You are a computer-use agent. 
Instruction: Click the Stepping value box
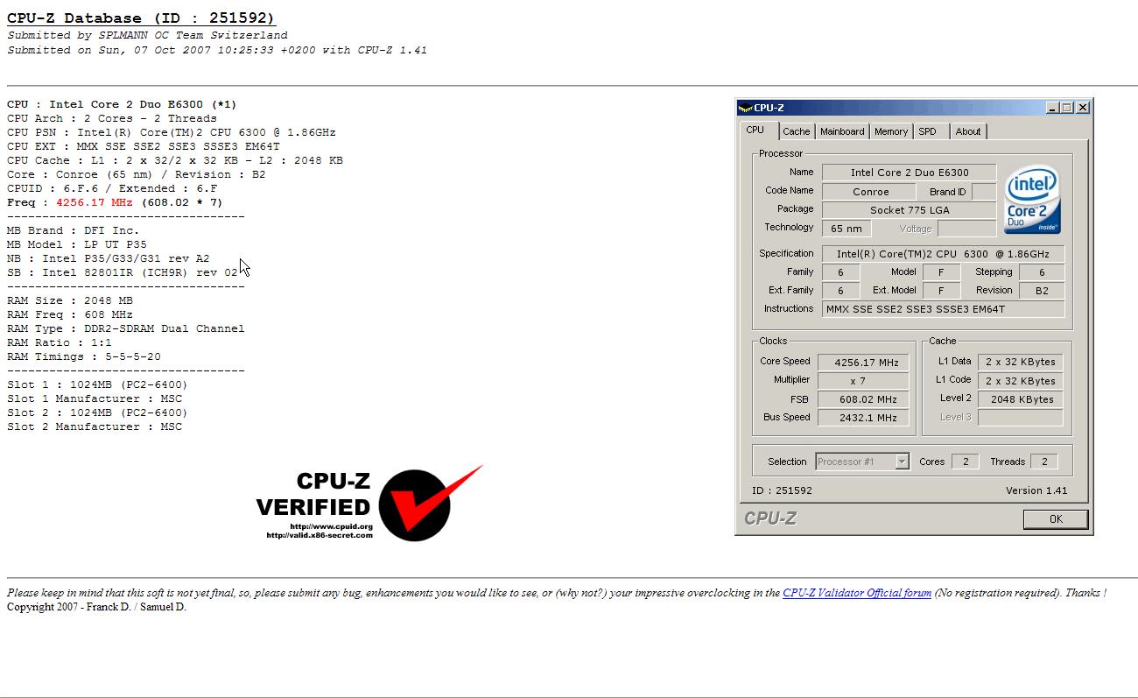coord(1042,272)
